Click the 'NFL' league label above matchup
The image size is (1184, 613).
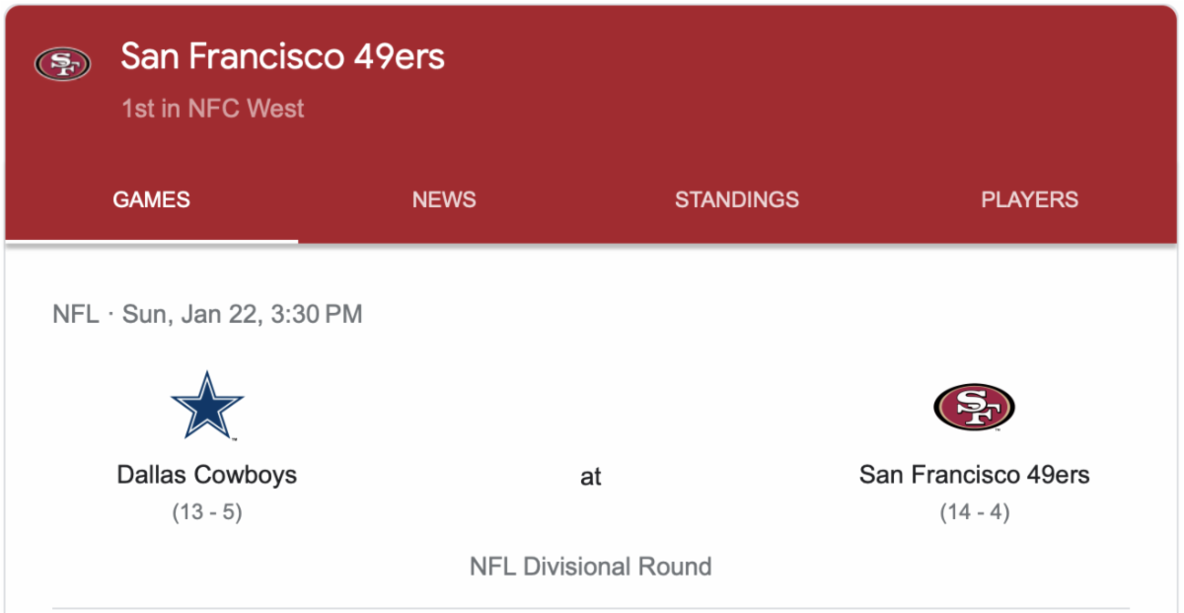click(76, 315)
